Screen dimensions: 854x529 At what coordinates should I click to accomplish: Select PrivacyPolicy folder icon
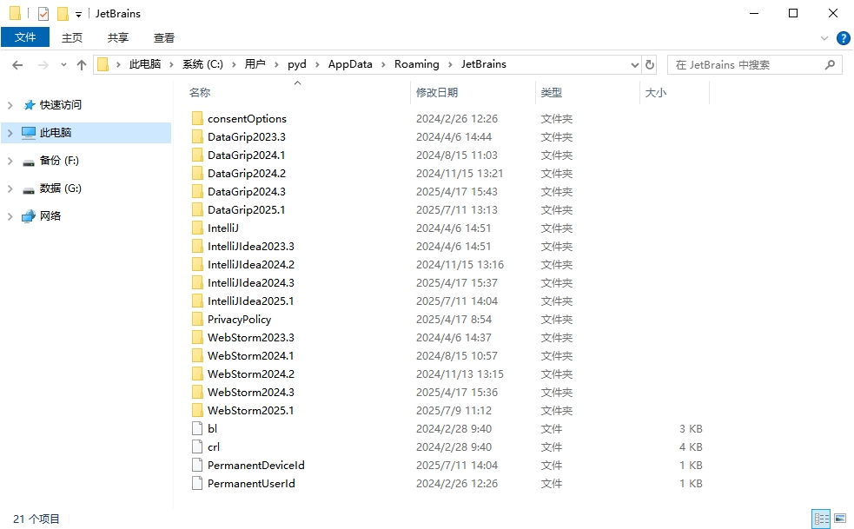[x=197, y=320]
